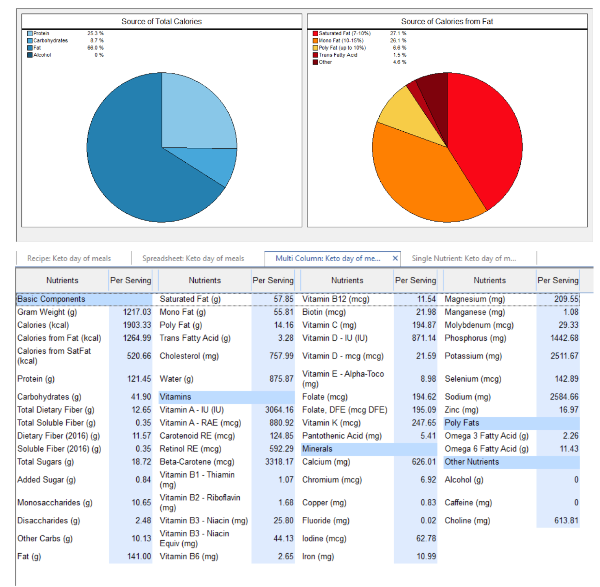Click the Added Sugar (g) label
This screenshot has width=600, height=587.
pos(46,480)
